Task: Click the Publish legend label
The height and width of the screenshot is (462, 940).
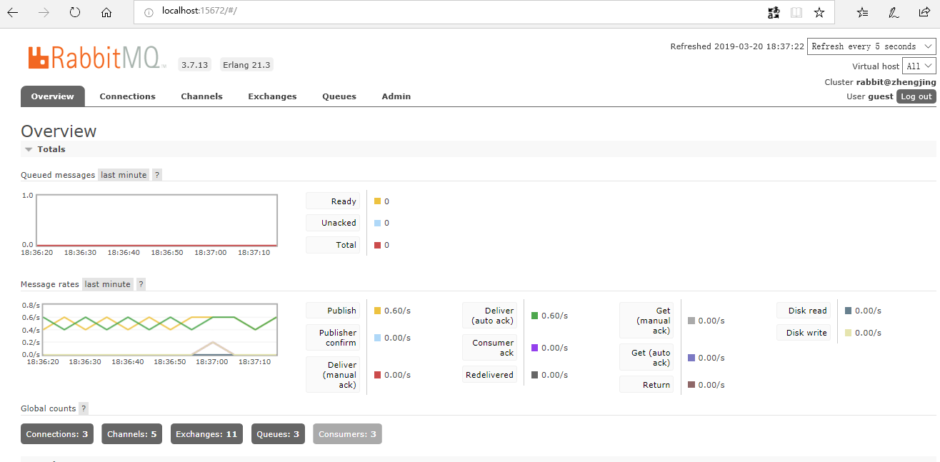Action: click(333, 311)
